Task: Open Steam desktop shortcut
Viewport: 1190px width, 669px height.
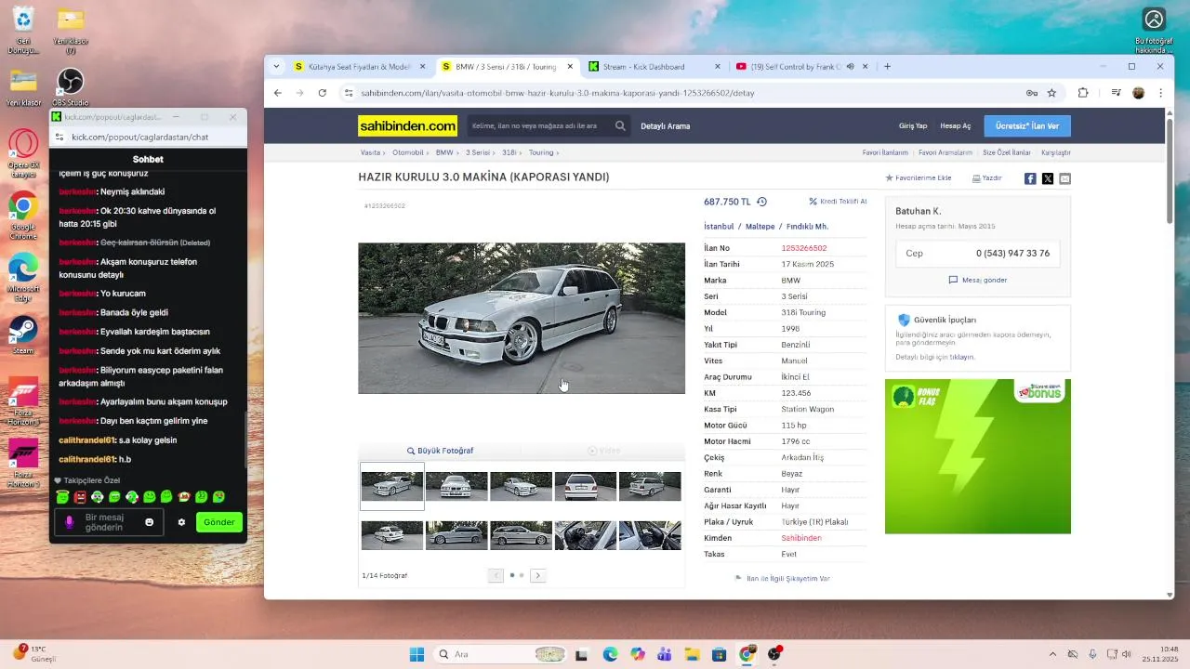Action: point(23,335)
